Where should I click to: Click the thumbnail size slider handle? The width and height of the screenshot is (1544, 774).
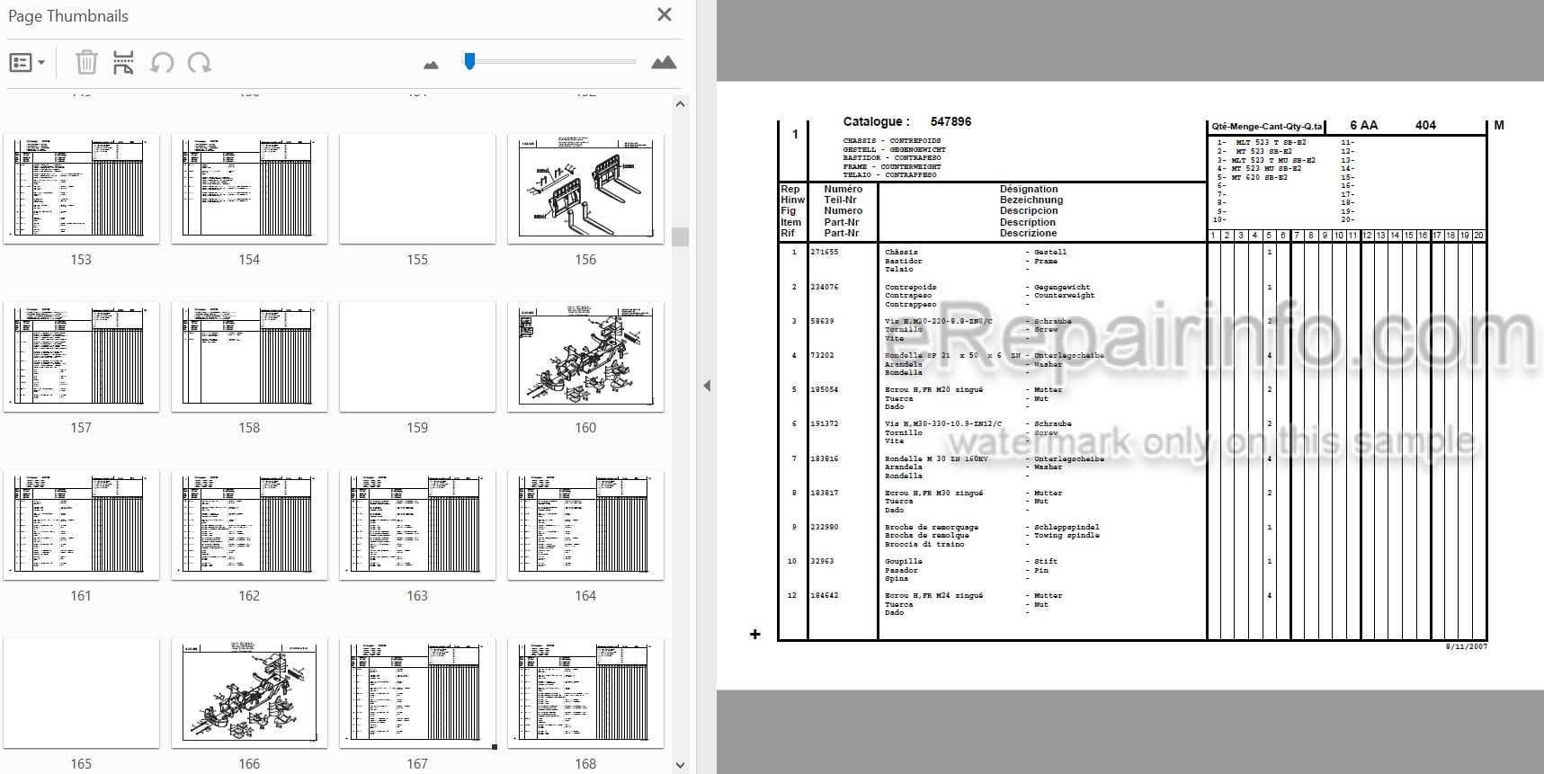[x=469, y=61]
